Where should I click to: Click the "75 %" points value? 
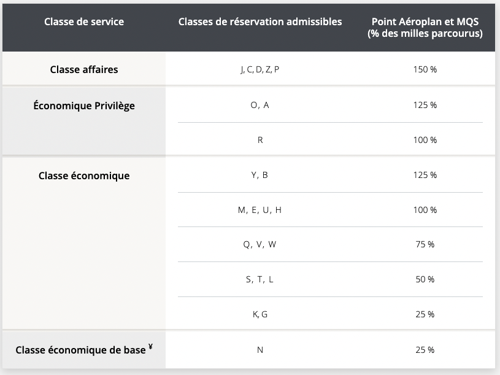(x=425, y=244)
